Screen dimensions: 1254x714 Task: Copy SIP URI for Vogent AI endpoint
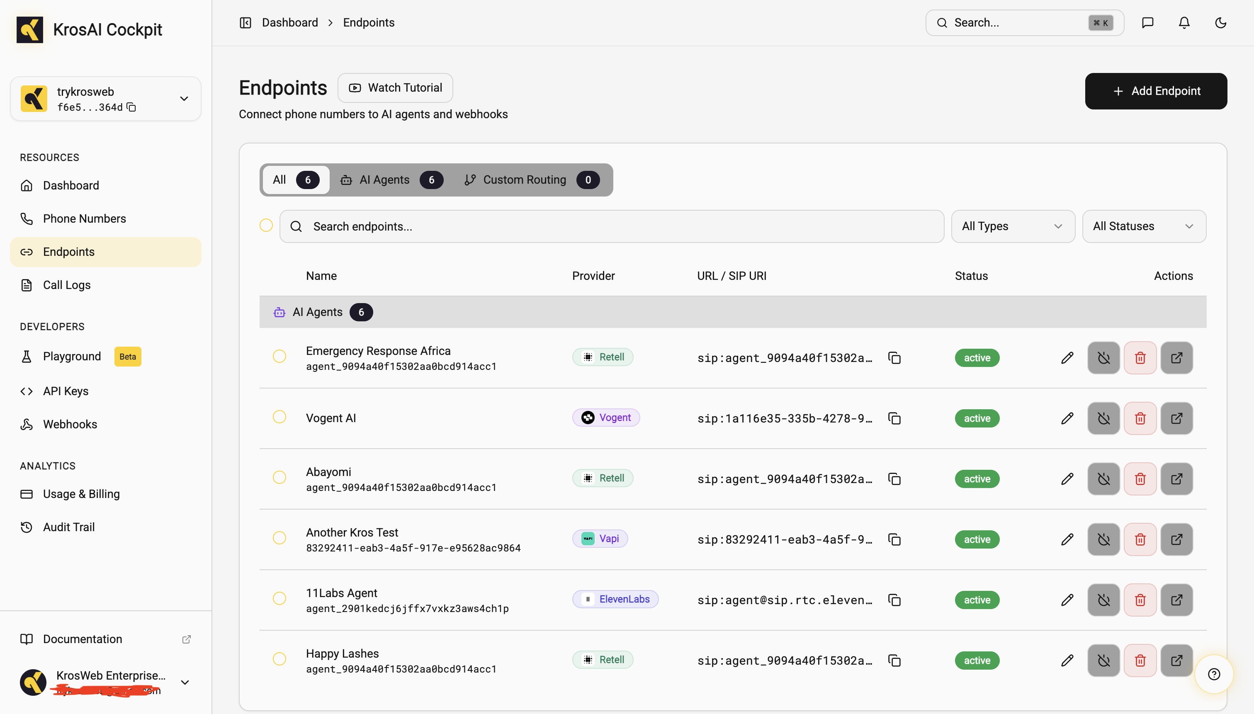(894, 418)
